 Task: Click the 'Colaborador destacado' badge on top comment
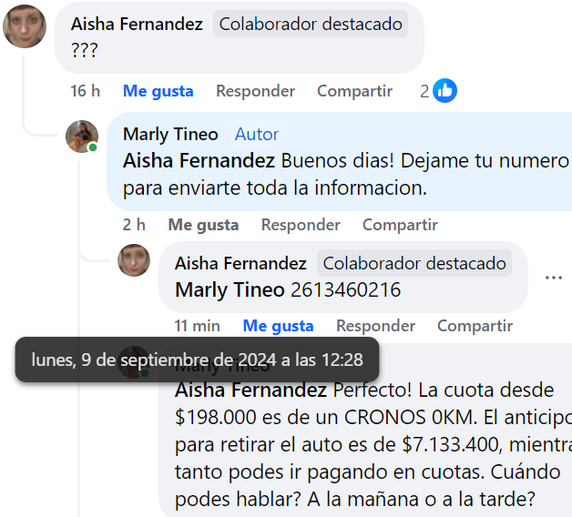311,25
